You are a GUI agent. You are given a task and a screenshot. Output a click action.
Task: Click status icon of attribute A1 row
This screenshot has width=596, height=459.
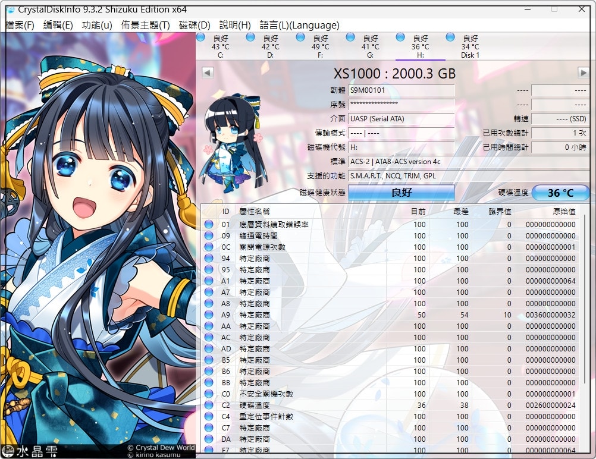pos(209,281)
